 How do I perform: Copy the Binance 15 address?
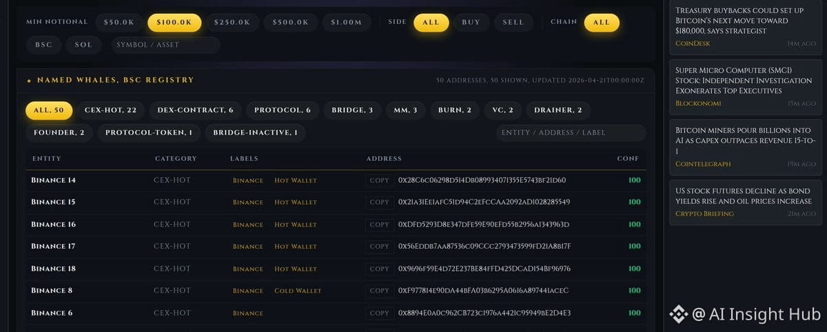pos(380,202)
